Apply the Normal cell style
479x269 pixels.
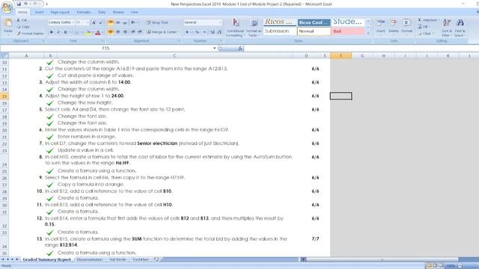pos(314,31)
